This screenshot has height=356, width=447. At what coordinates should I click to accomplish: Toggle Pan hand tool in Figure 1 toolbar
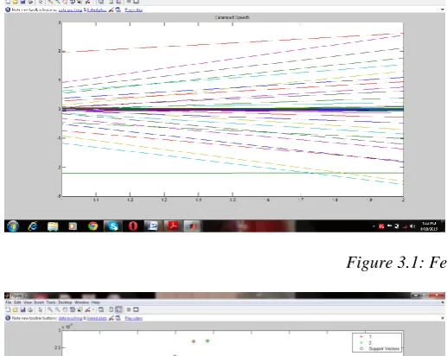[x=65, y=309]
